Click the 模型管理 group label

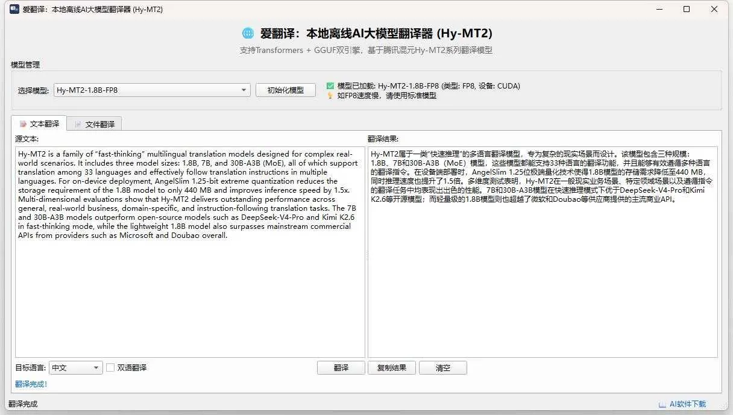pyautogui.click(x=25, y=64)
